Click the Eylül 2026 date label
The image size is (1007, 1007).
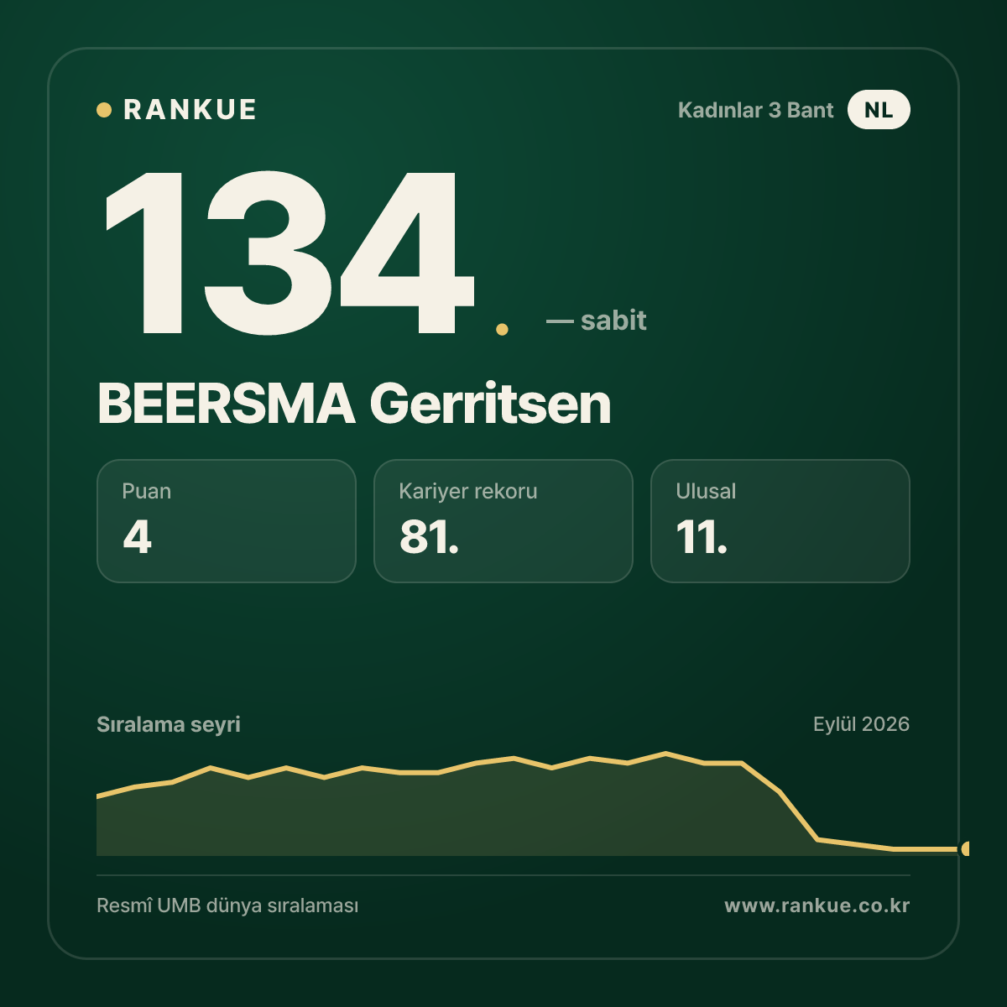point(861,724)
